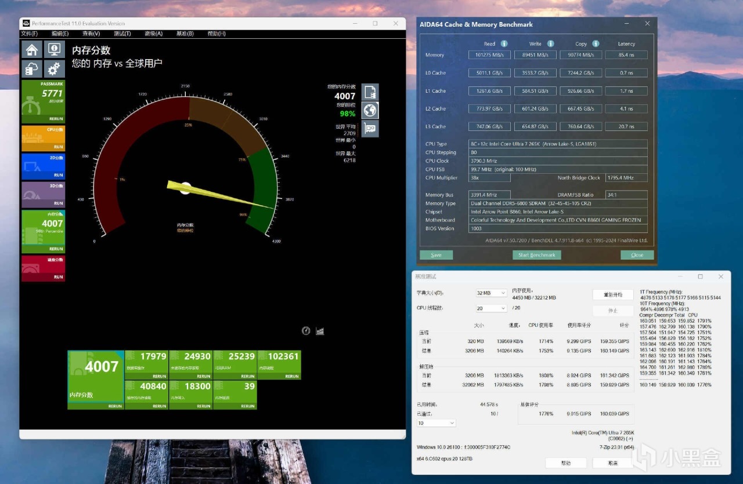Open the 测试(T) menu

coord(122,34)
